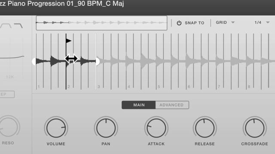Screen dimensions: 275x154
Task: Click the waveform overview thumbnail
Action: point(101,23)
